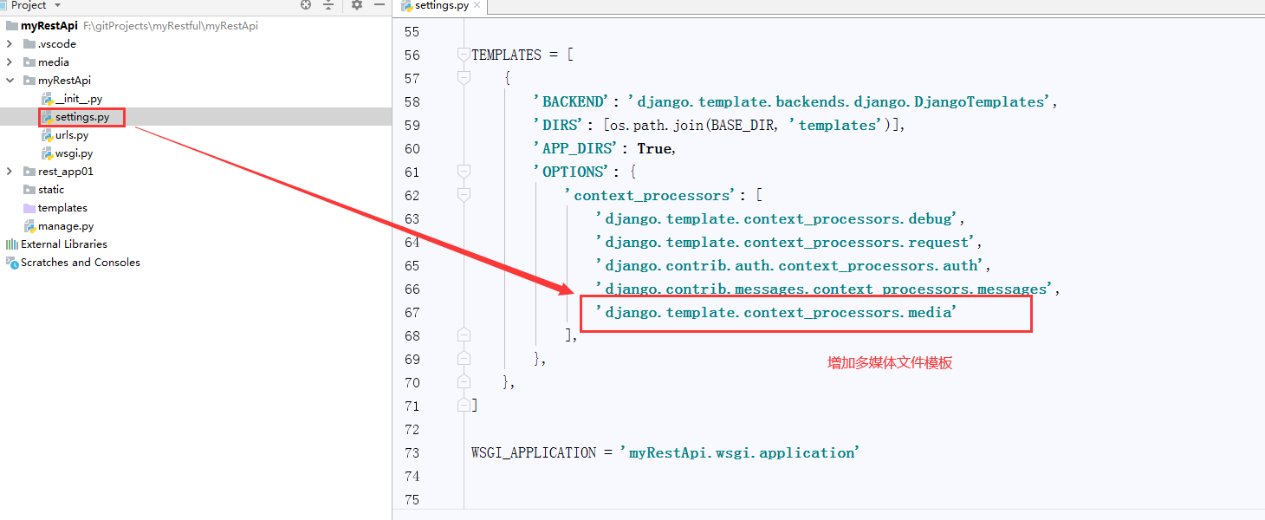Unfold the code region at line 68
Viewport: 1265px width, 520px height.
463,335
